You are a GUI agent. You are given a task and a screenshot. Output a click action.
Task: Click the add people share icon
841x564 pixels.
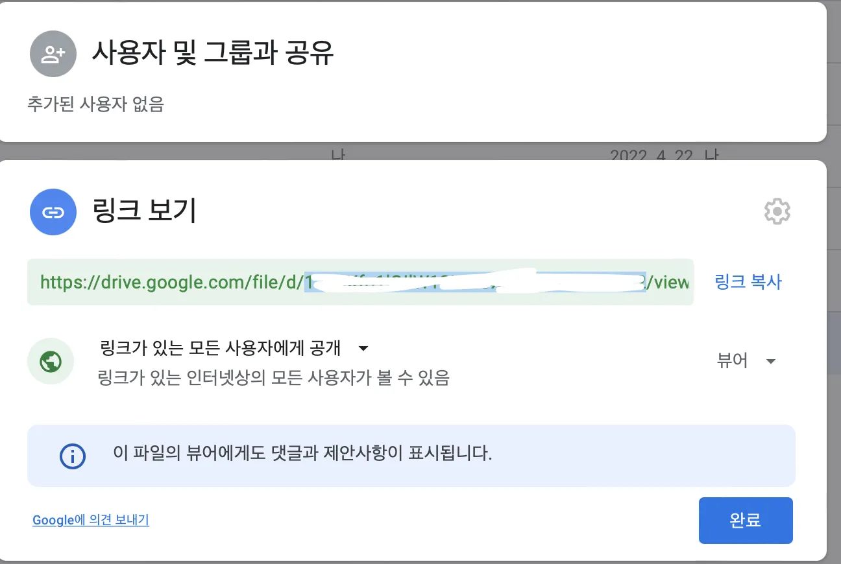tap(53, 54)
